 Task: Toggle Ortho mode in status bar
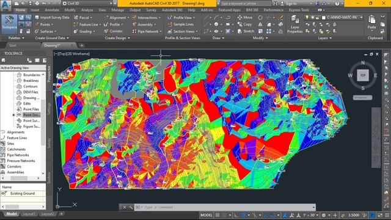coord(236,215)
